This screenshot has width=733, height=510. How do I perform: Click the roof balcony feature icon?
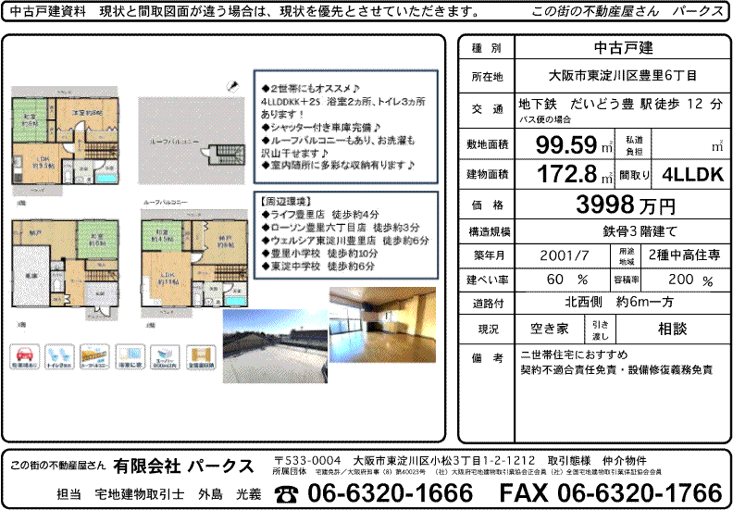click(x=95, y=359)
